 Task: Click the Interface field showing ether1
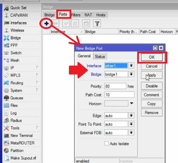pos(116,66)
